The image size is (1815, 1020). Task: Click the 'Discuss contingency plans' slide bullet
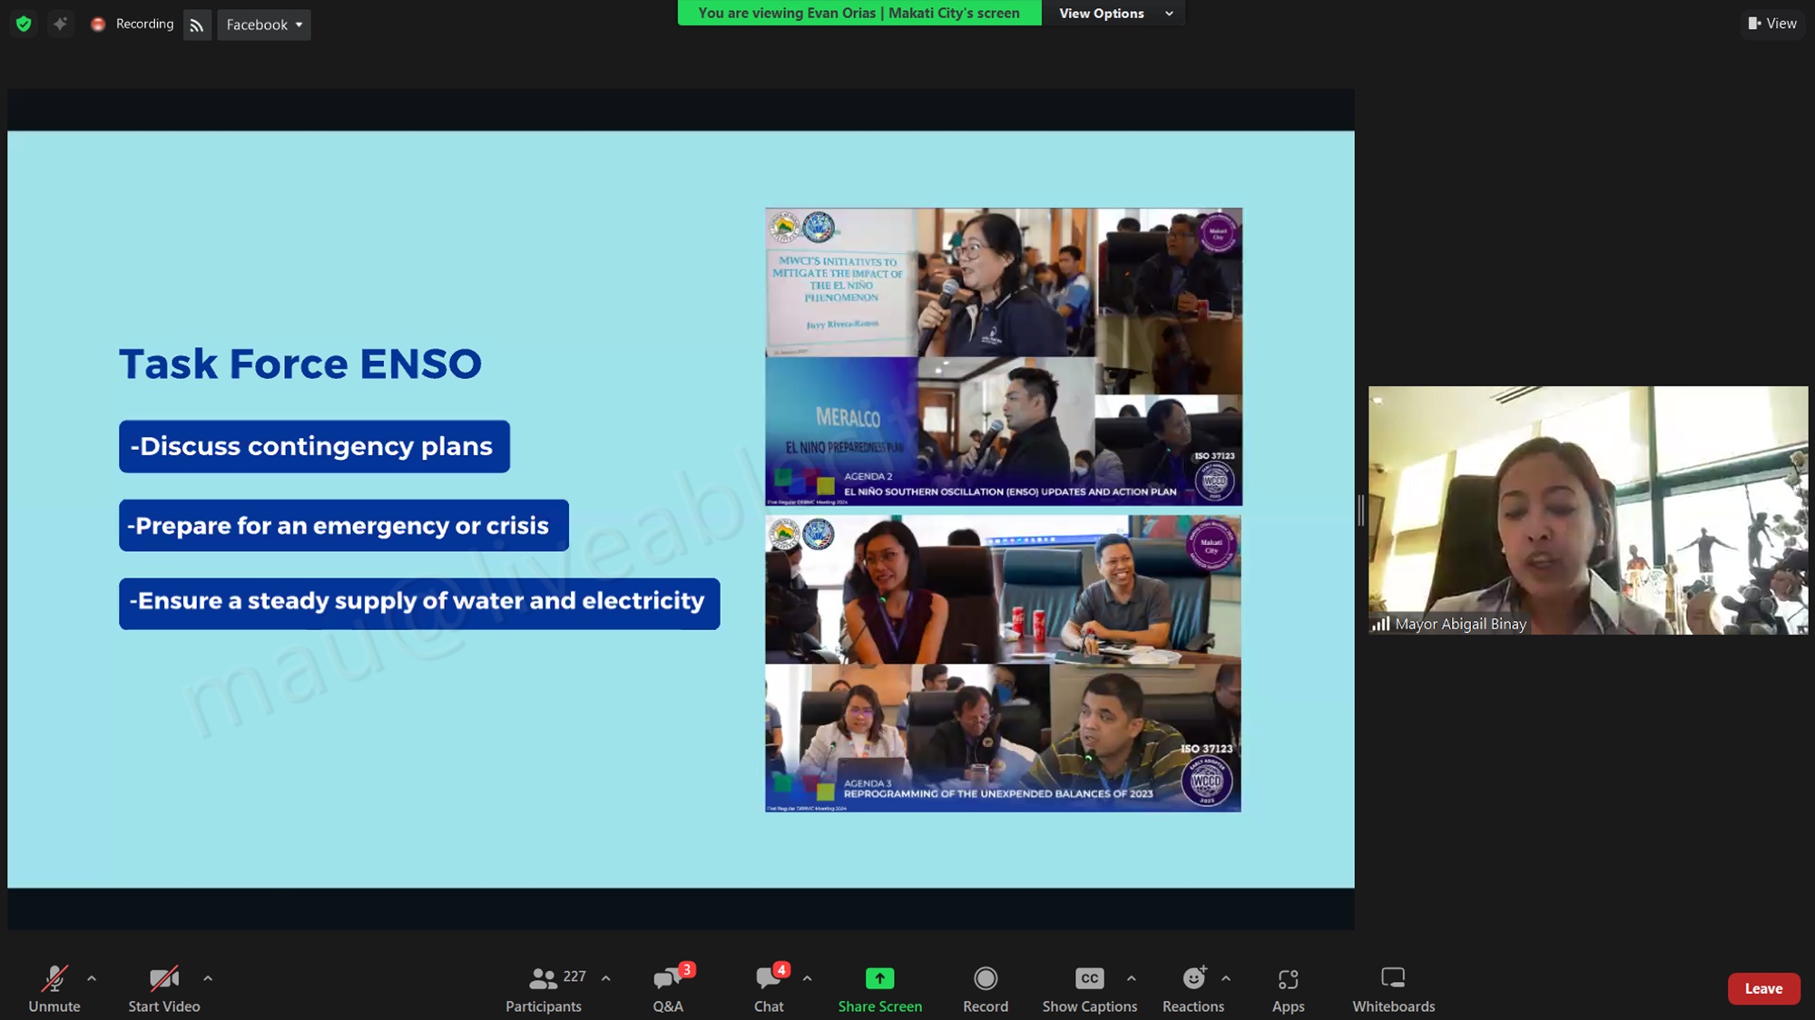click(x=314, y=446)
